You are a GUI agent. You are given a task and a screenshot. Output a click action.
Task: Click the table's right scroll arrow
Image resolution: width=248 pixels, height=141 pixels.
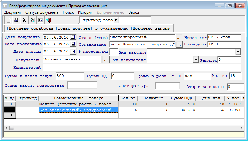pos(242,128)
